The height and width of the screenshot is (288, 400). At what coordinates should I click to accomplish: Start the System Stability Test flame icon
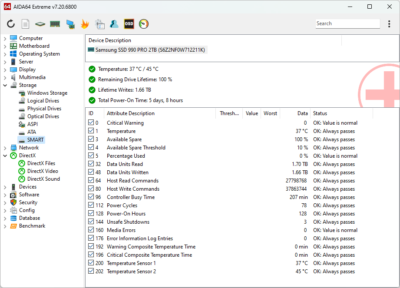pos(85,23)
